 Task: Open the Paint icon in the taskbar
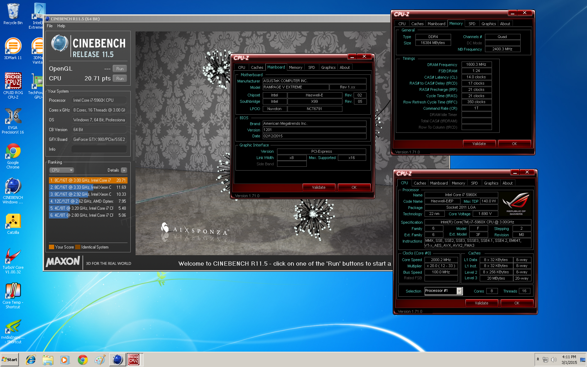coord(100,360)
